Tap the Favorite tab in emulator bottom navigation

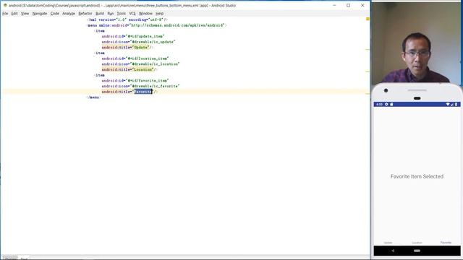tap(446, 243)
